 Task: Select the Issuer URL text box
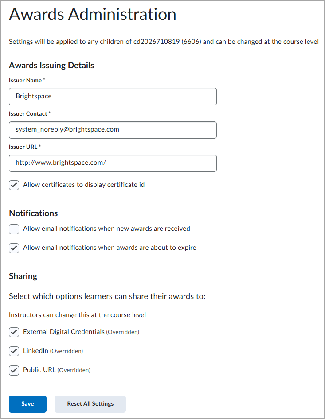[x=113, y=163]
